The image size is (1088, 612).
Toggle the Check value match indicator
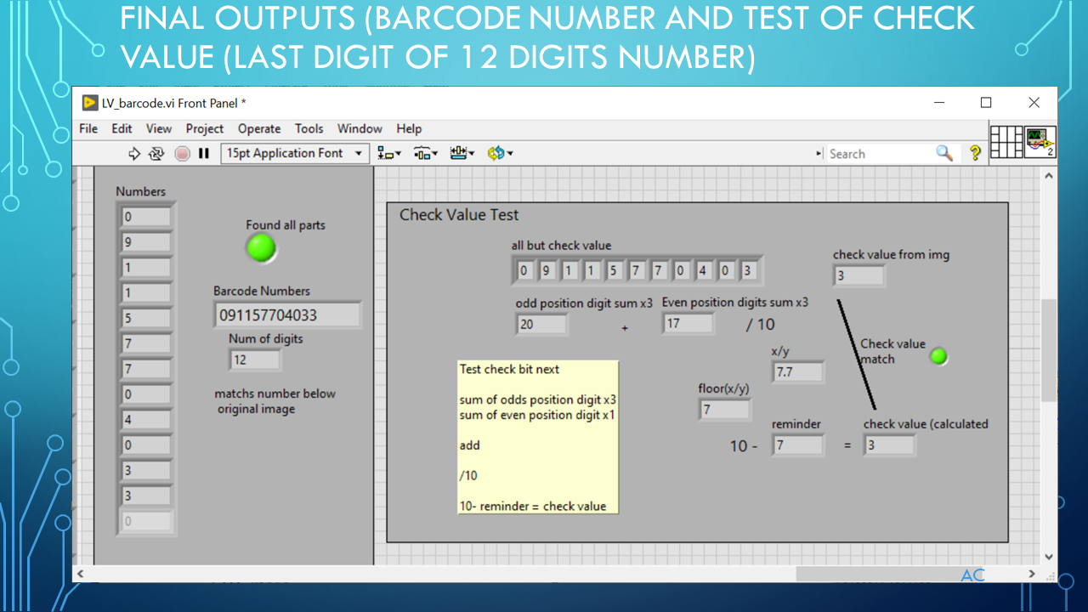[x=938, y=357]
